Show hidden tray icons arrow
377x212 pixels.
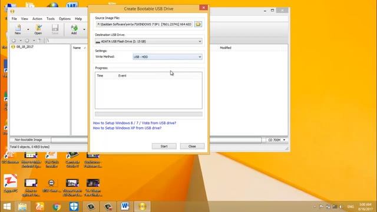coord(315,207)
